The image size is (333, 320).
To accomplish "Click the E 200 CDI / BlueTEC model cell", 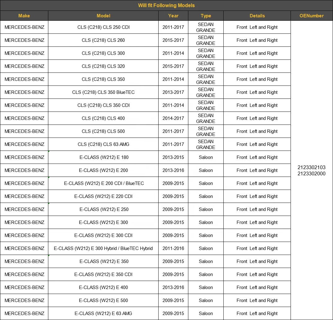I will [x=104, y=183].
